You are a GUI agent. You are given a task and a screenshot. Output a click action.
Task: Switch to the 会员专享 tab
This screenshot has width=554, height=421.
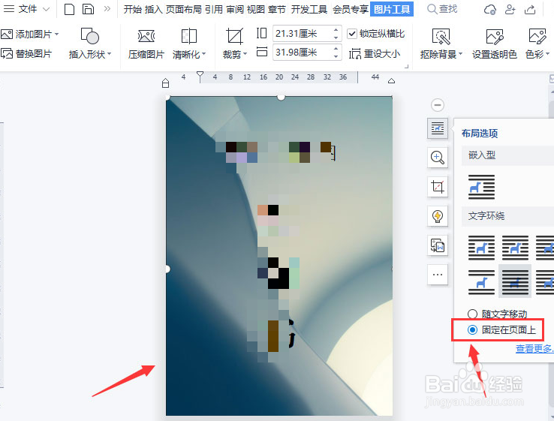[351, 9]
